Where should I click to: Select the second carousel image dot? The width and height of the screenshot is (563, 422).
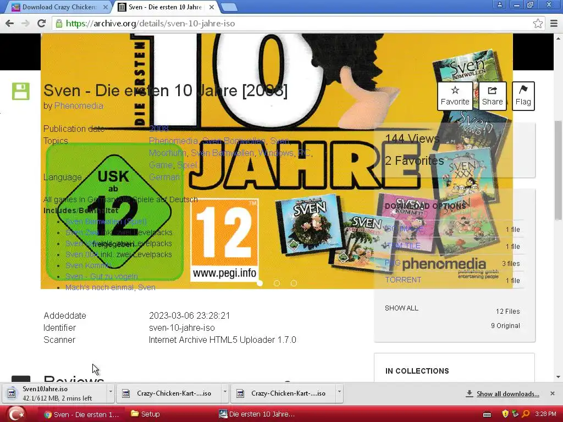[x=277, y=284]
